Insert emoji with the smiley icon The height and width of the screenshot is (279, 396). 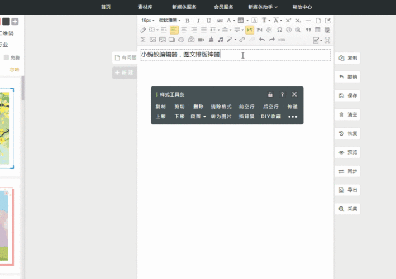pos(289,30)
